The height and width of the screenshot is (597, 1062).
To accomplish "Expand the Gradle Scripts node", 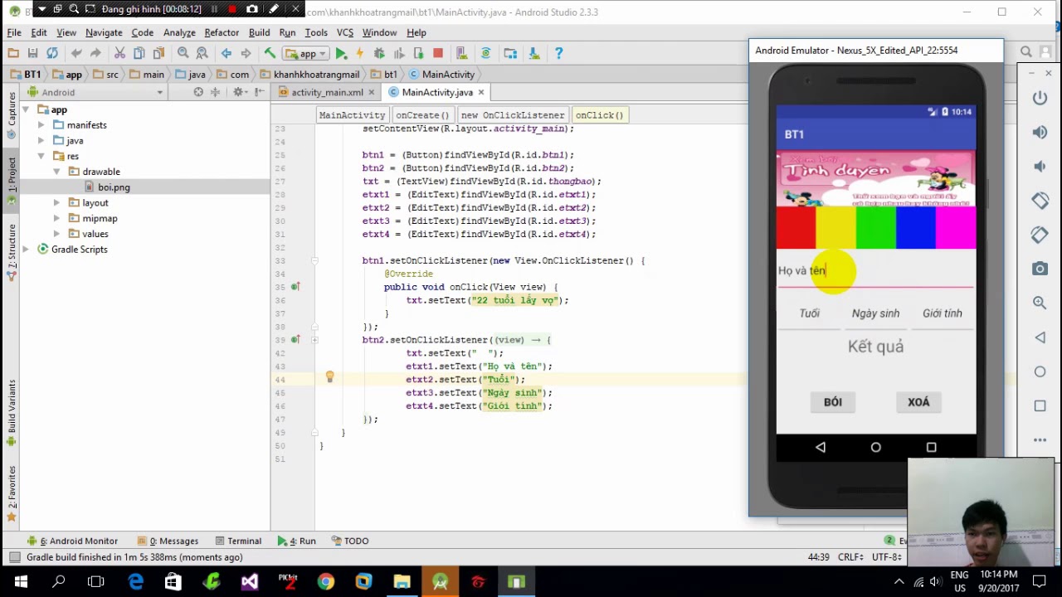I will (26, 250).
